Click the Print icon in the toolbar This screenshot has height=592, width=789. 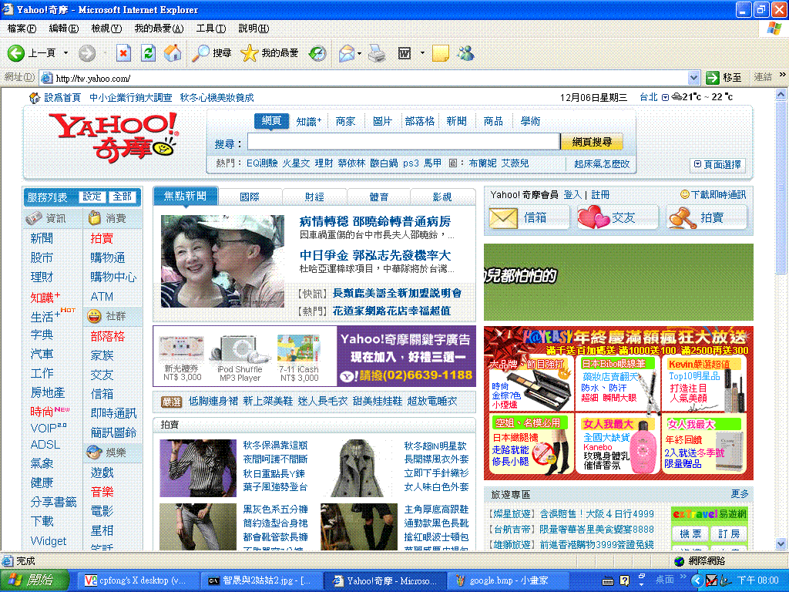(x=375, y=52)
